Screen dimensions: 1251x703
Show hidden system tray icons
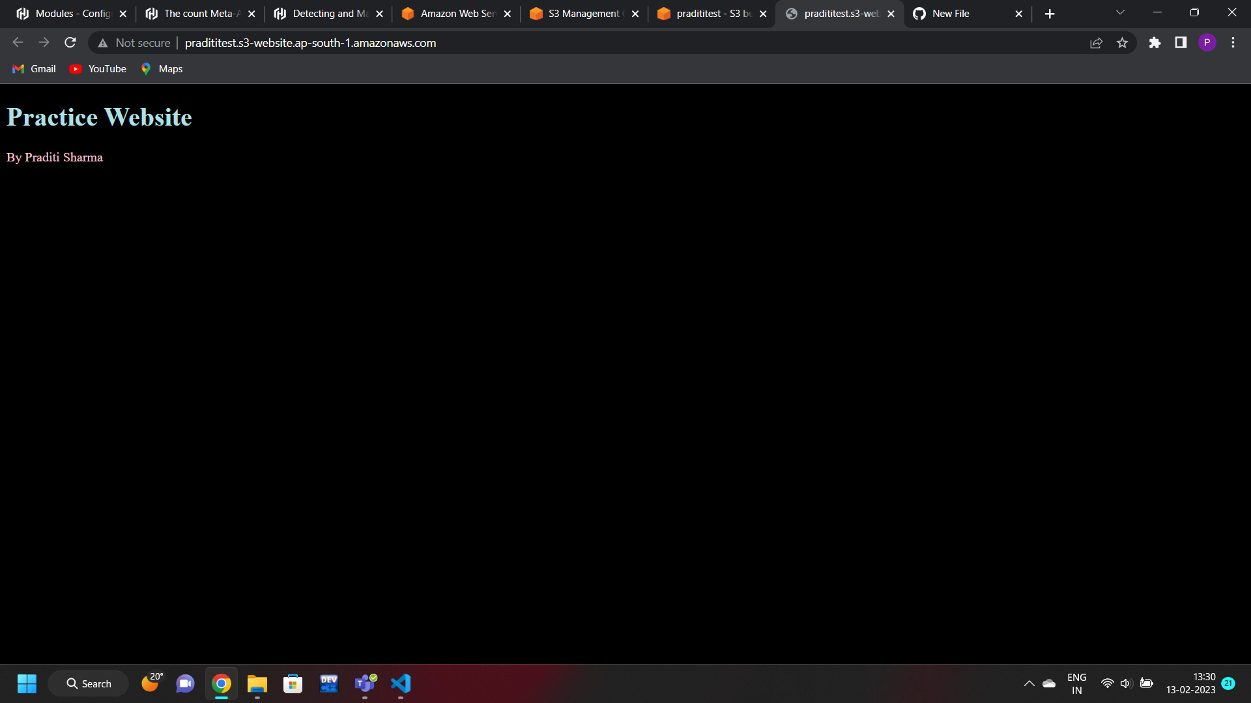coord(1029,683)
